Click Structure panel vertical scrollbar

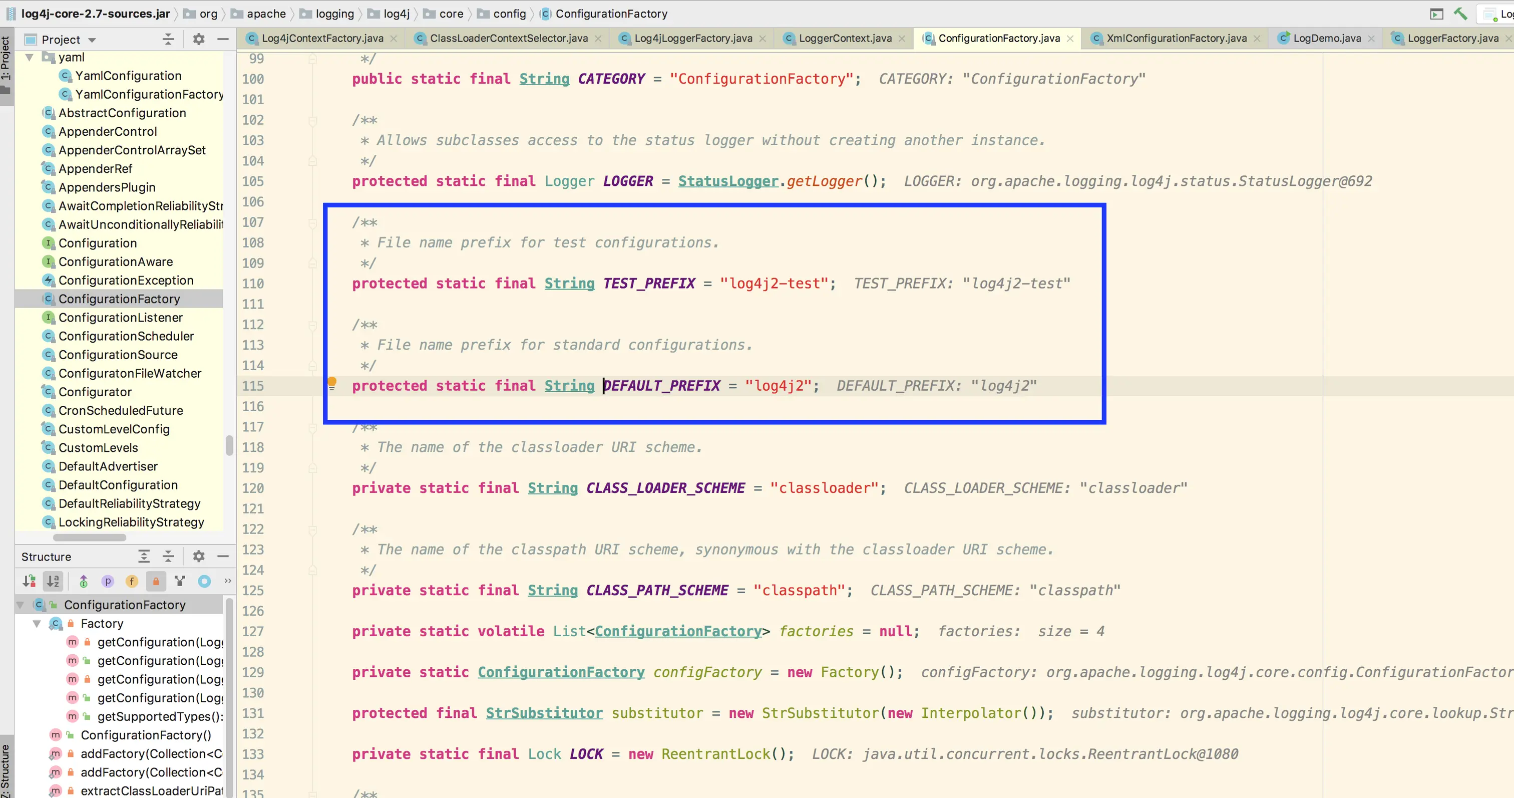(x=230, y=697)
